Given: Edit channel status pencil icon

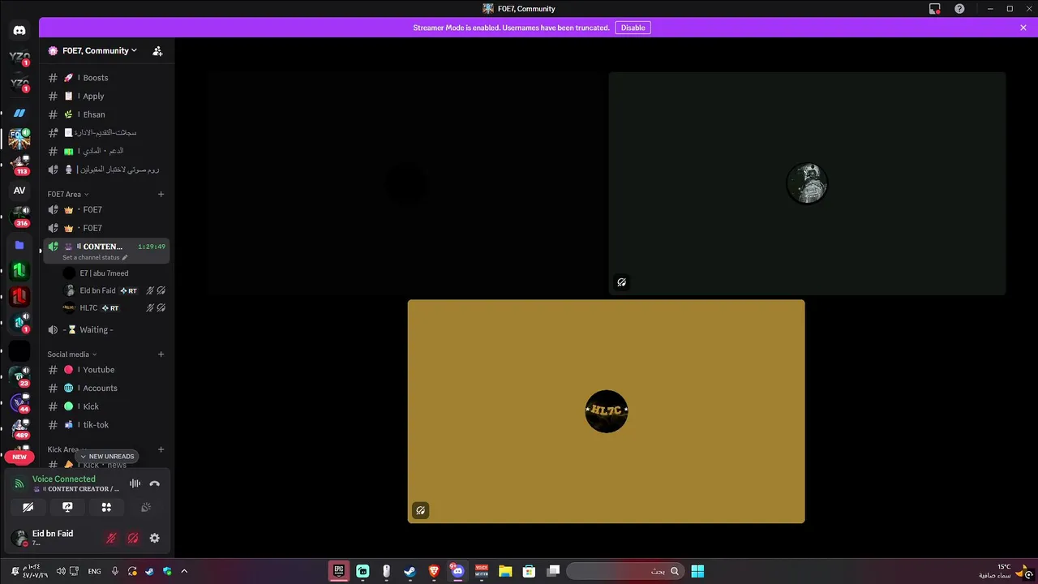Looking at the screenshot, I should (124, 257).
